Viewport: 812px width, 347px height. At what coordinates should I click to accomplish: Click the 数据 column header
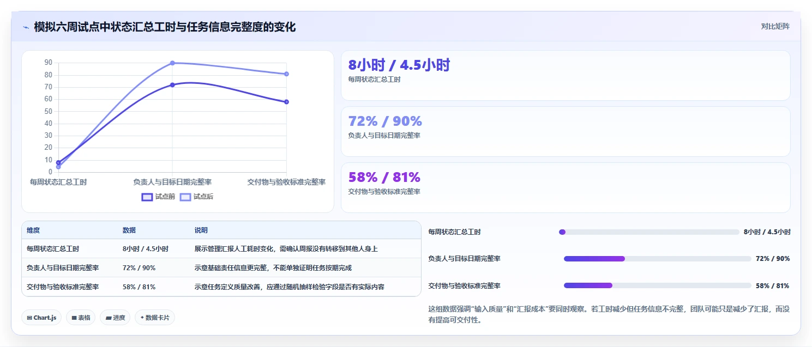[x=129, y=230]
